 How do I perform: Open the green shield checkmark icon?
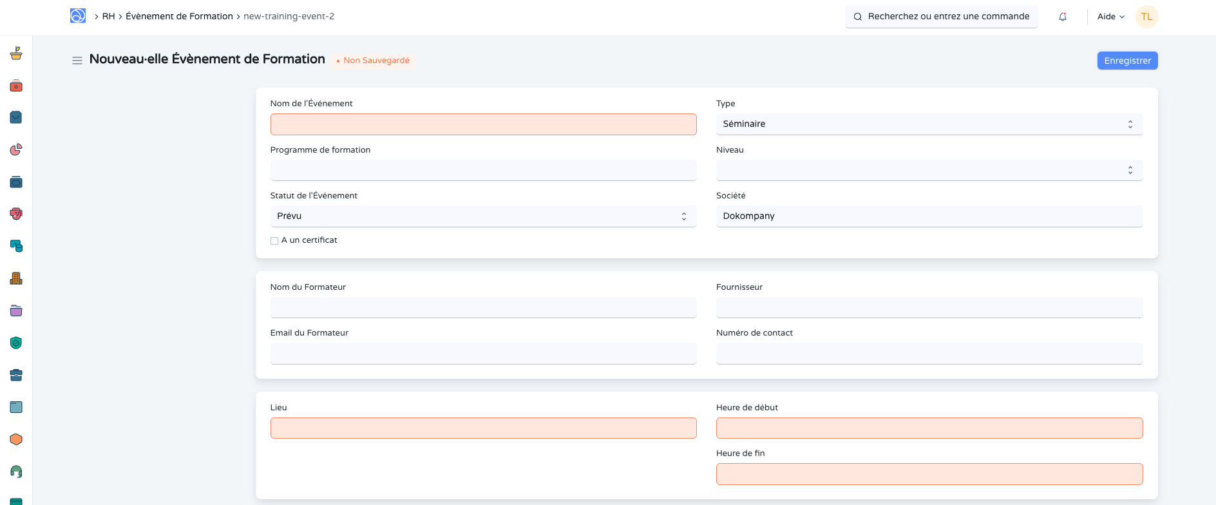click(16, 343)
